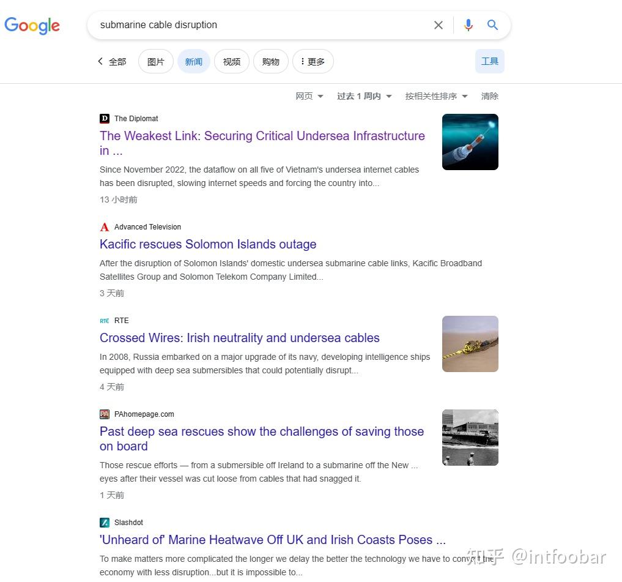The width and height of the screenshot is (622, 582).
Task: Click the 13 小时前 timestamp
Action: click(118, 200)
